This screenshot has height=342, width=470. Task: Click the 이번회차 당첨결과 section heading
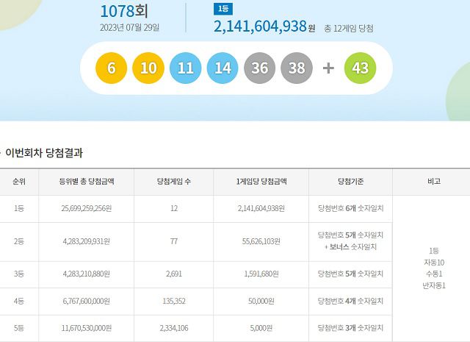[43, 153]
